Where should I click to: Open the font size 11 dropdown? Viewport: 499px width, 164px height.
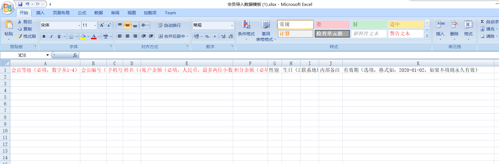[x=95, y=25]
